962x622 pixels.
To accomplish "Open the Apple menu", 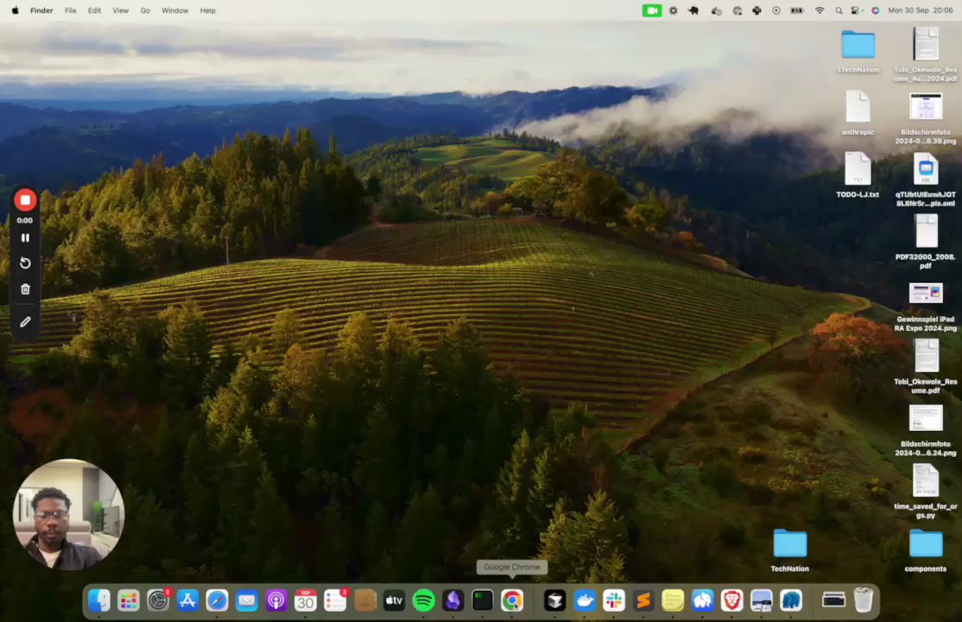I will tap(16, 10).
